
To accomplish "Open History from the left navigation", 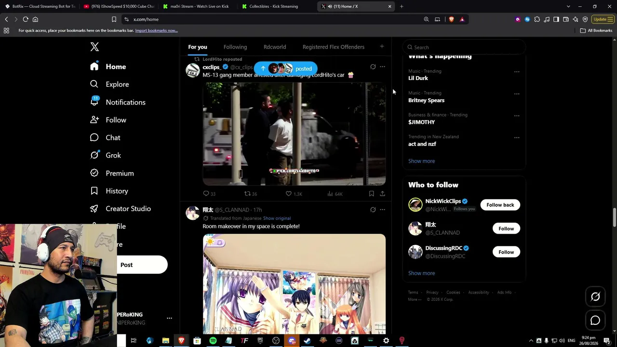I will (109, 191).
